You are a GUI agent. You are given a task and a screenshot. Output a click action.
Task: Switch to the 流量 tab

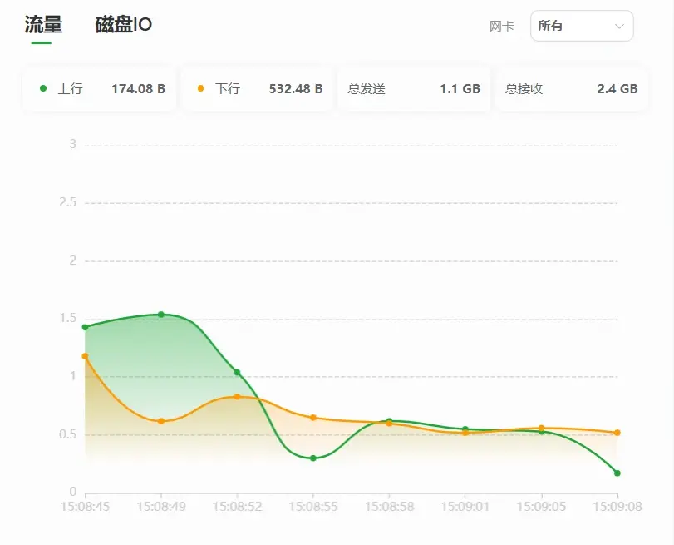coord(43,25)
